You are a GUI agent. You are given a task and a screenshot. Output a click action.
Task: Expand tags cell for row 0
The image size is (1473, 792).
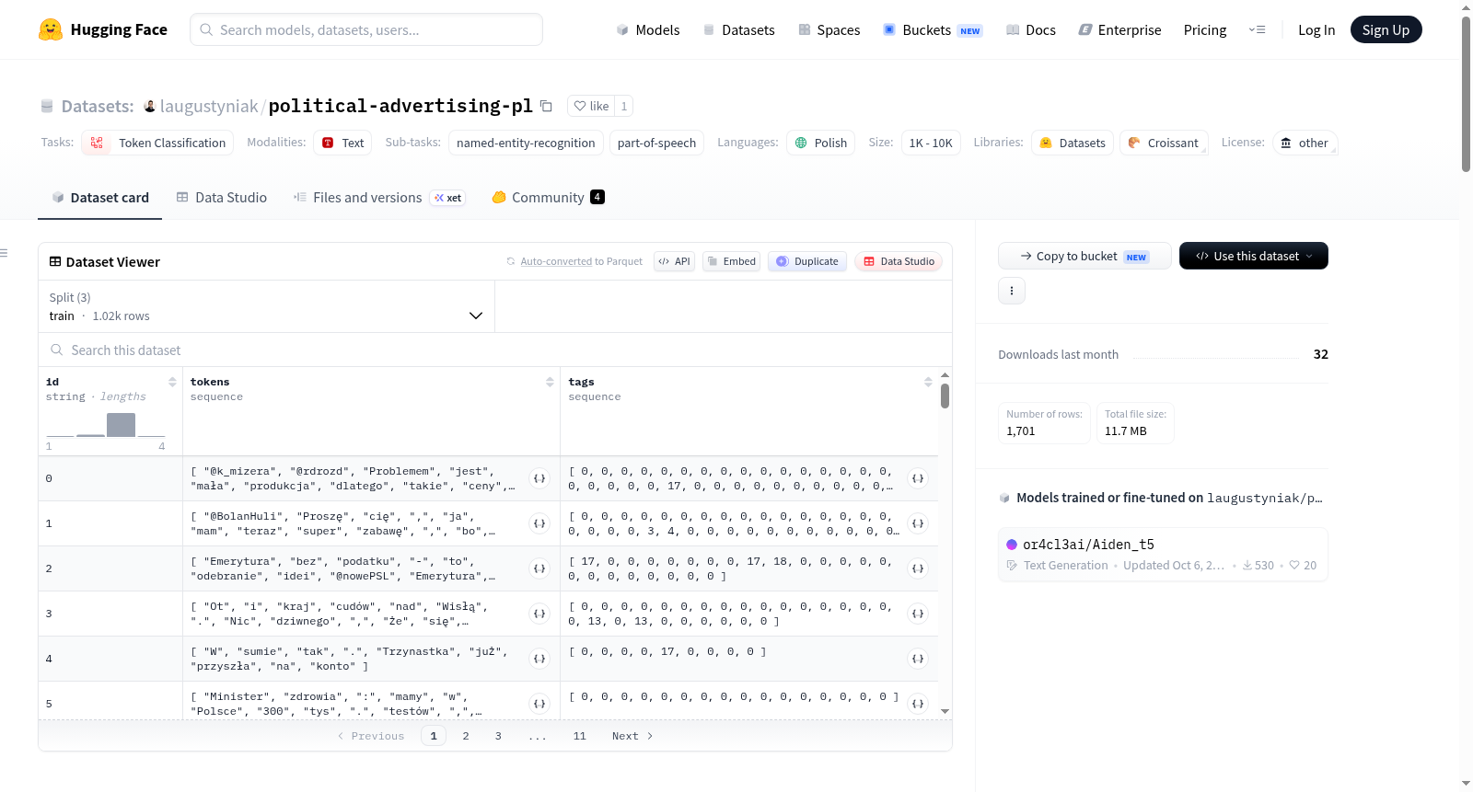pyautogui.click(x=918, y=478)
